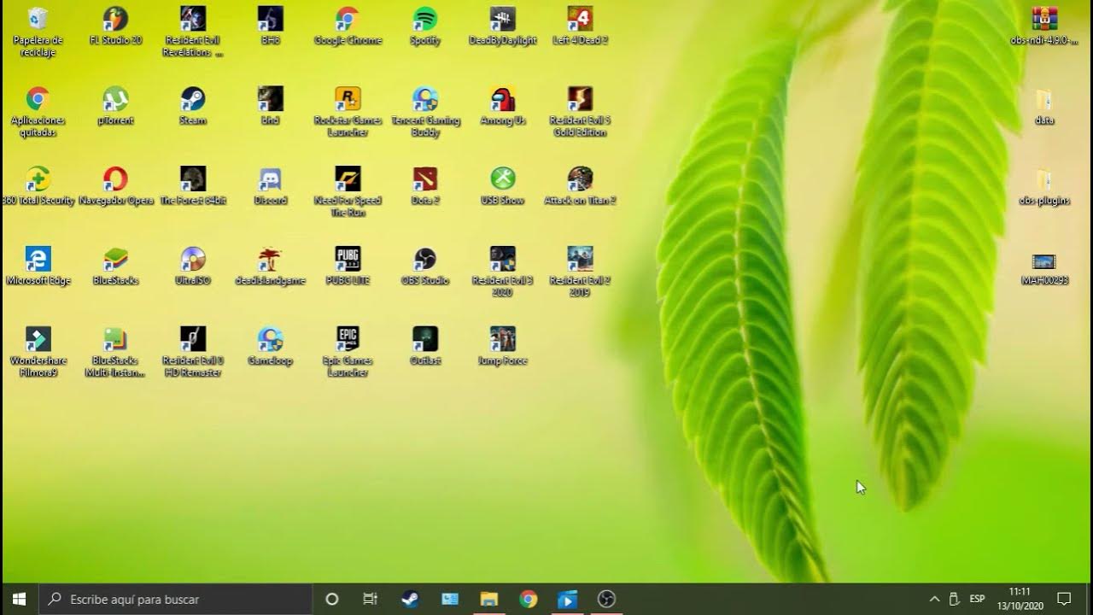The width and height of the screenshot is (1093, 615).
Task: Select the DeadByDaylight shortcut
Action: [x=503, y=26]
